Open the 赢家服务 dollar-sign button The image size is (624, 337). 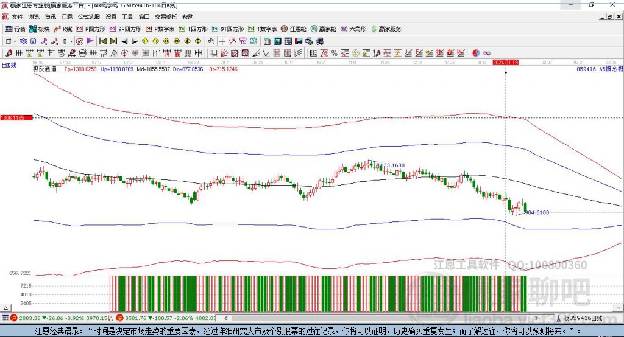385,29
